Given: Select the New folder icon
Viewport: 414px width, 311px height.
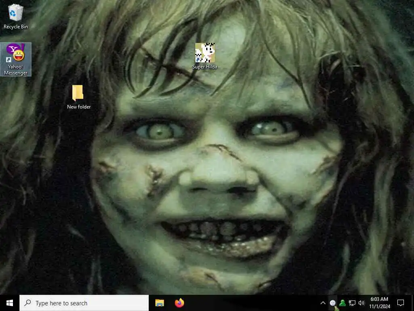Looking at the screenshot, I should click(x=79, y=97).
